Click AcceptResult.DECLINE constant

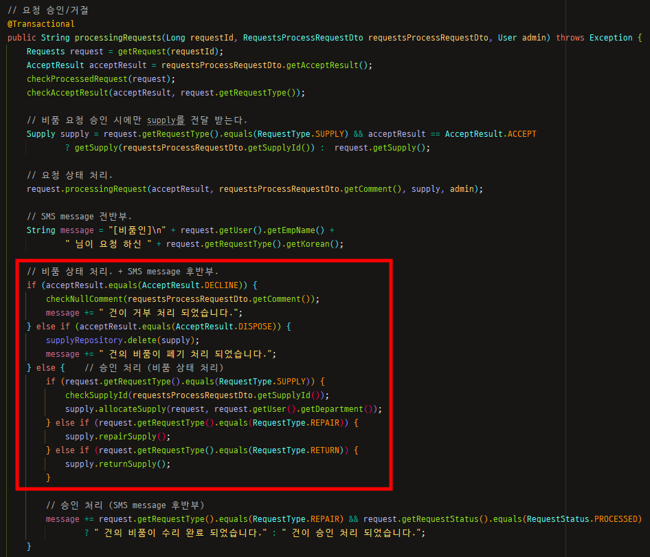tap(191, 285)
